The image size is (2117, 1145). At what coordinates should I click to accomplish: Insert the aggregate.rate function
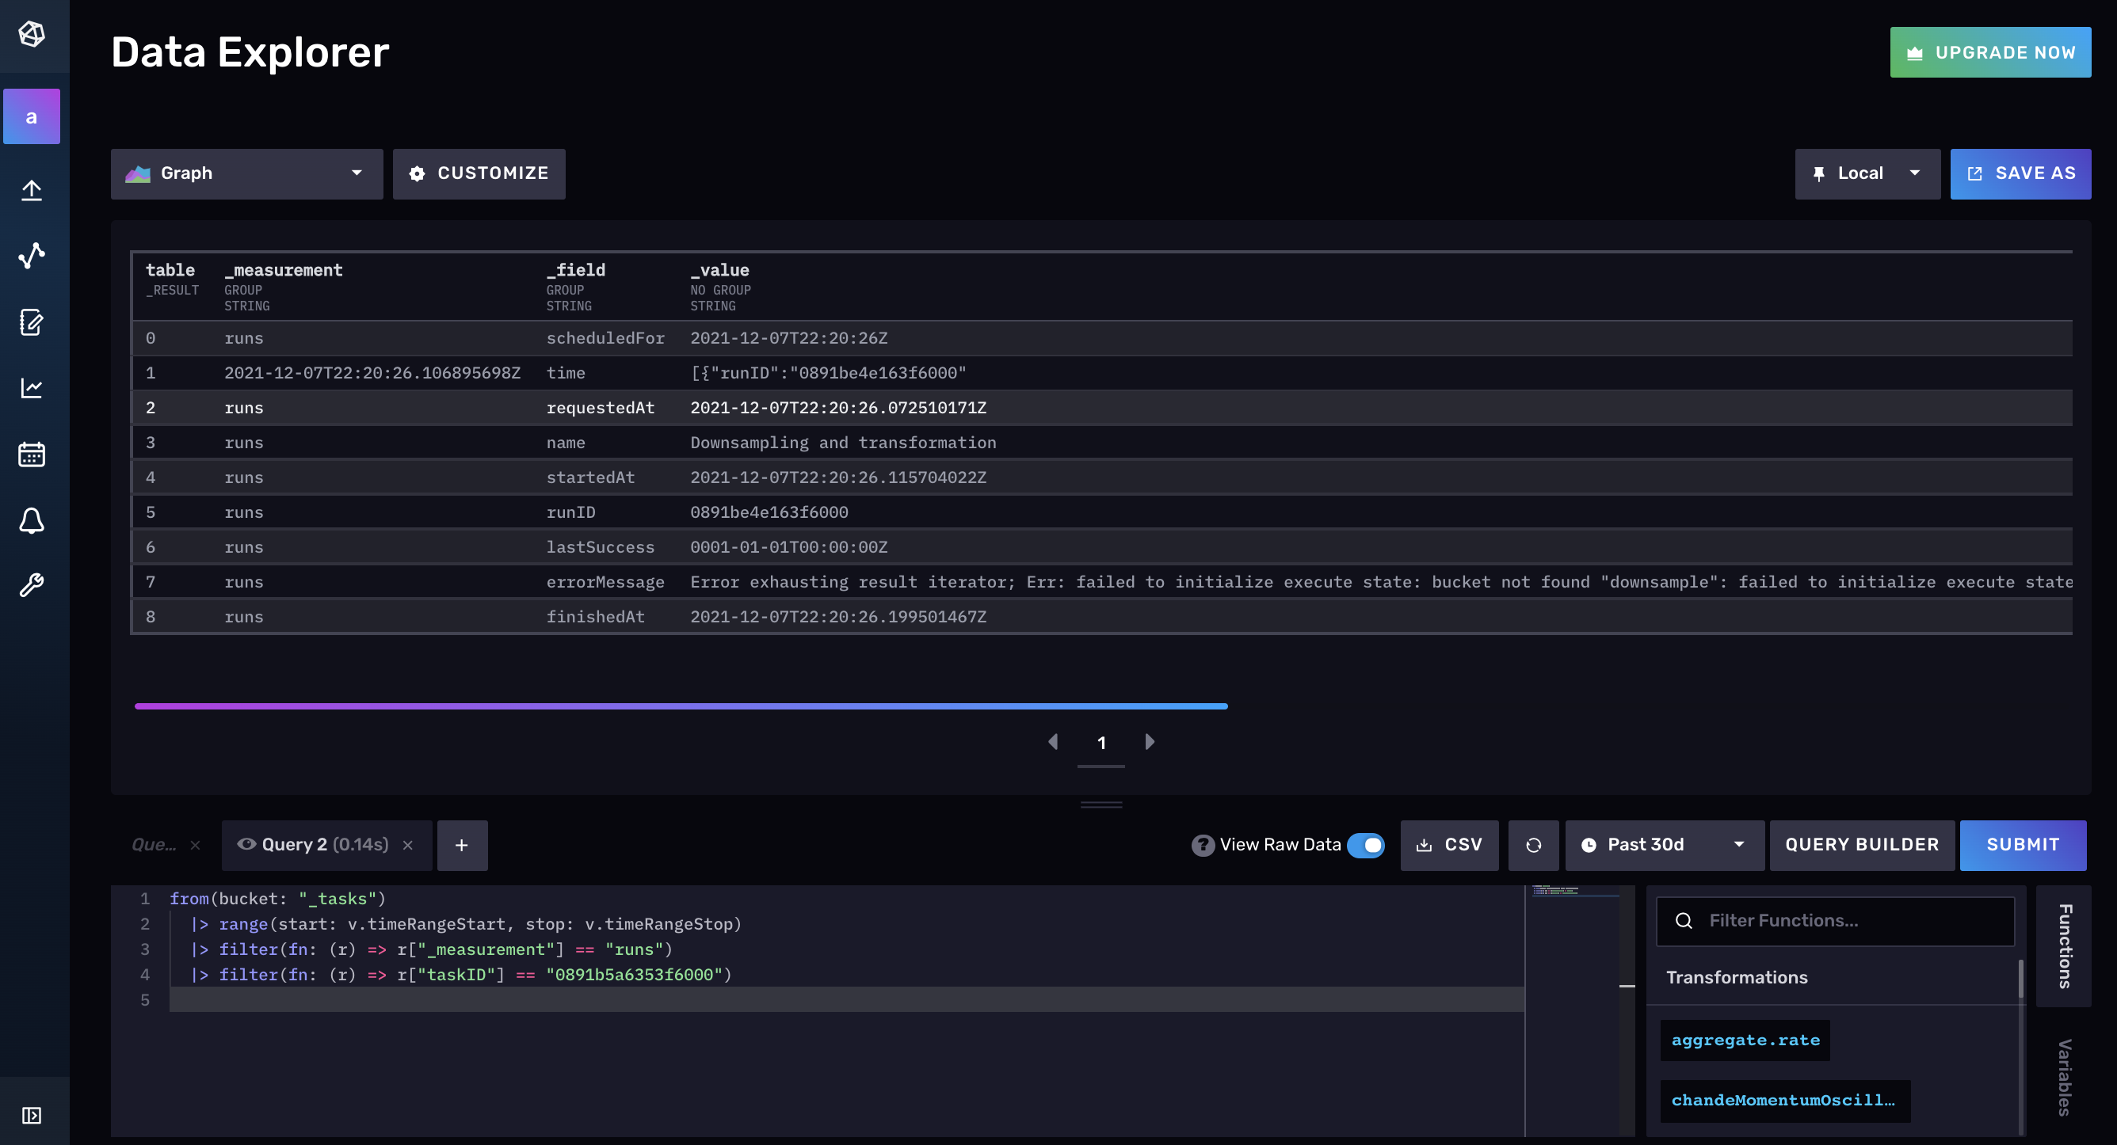coord(1745,1040)
